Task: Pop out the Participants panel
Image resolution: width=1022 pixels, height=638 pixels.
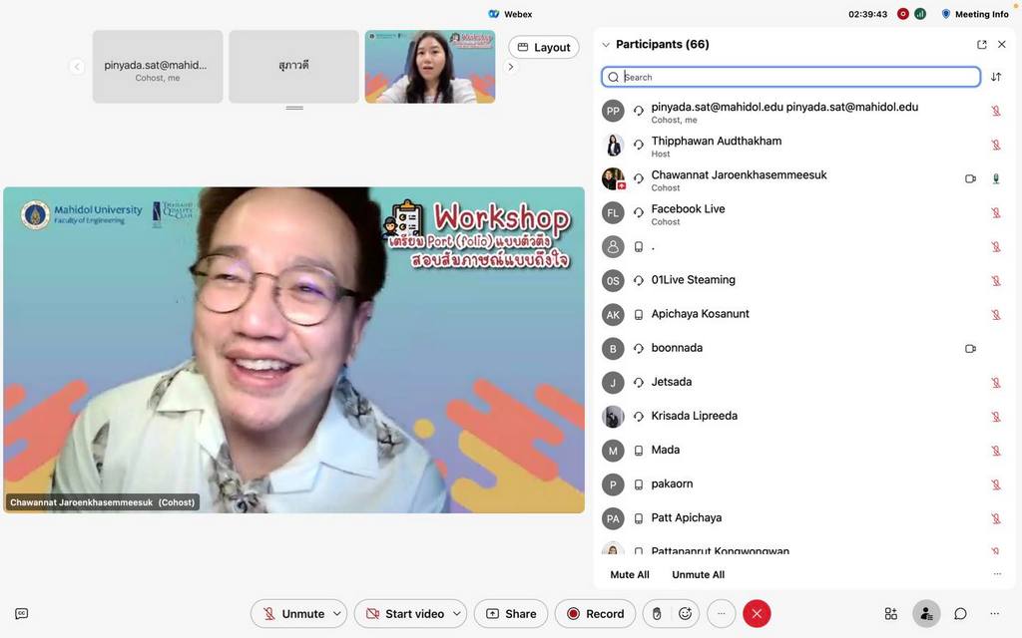Action: [982, 45]
